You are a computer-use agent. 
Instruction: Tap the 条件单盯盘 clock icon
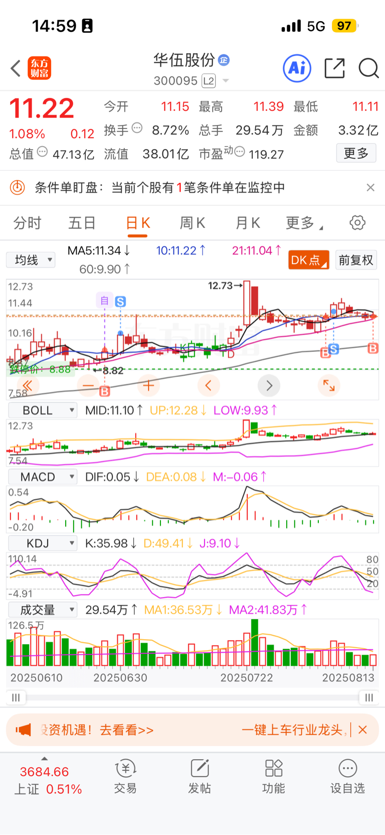(x=18, y=188)
